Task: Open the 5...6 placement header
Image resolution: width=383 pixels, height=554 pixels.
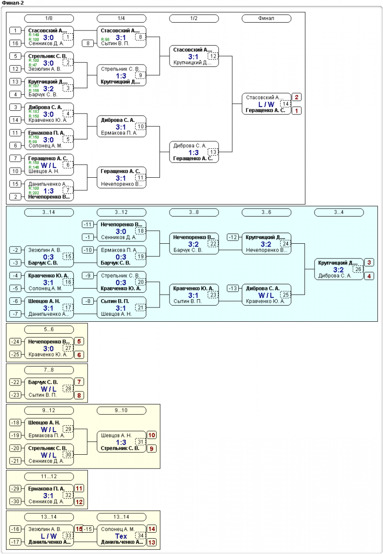Action: (49, 330)
